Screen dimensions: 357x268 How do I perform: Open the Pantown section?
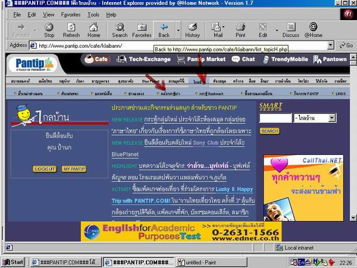pos(330,59)
